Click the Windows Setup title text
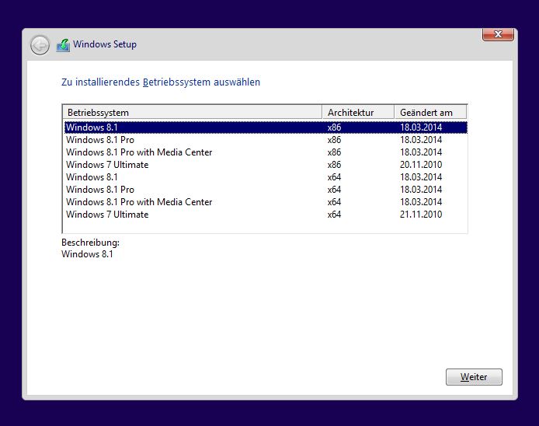Image resolution: width=539 pixels, height=426 pixels. click(x=105, y=44)
